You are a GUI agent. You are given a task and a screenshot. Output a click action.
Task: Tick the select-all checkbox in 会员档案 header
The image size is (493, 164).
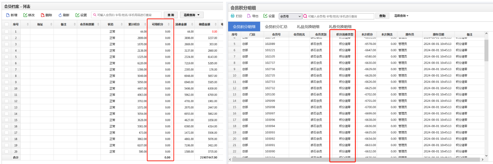click(6, 24)
